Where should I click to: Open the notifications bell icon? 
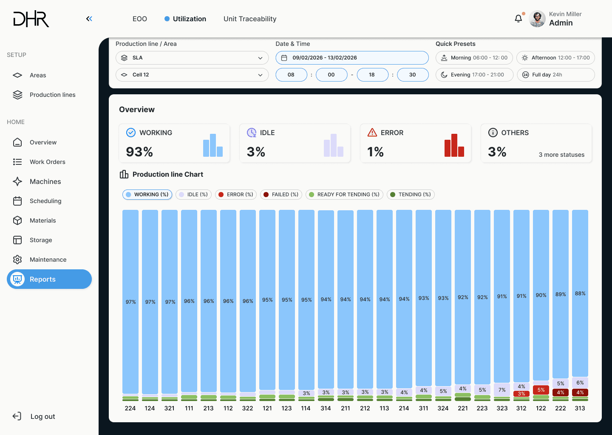pos(518,18)
